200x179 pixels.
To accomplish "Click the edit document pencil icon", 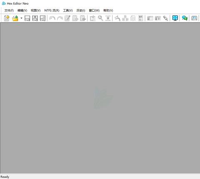I will (67, 18).
